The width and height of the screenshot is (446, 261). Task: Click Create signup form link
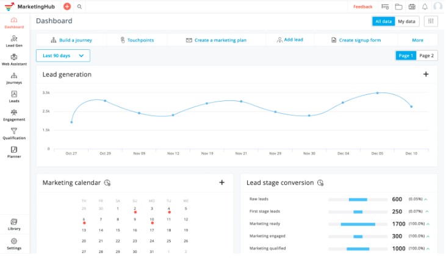pyautogui.click(x=356, y=40)
